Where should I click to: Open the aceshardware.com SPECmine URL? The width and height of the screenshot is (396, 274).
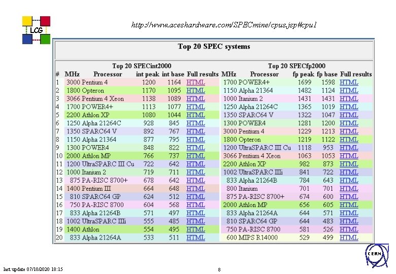pos(224,25)
